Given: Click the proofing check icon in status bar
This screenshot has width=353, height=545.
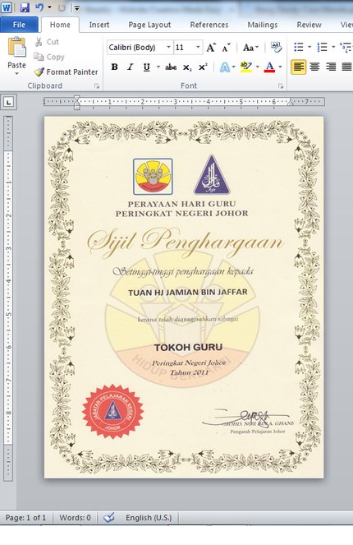Looking at the screenshot, I should tap(109, 518).
